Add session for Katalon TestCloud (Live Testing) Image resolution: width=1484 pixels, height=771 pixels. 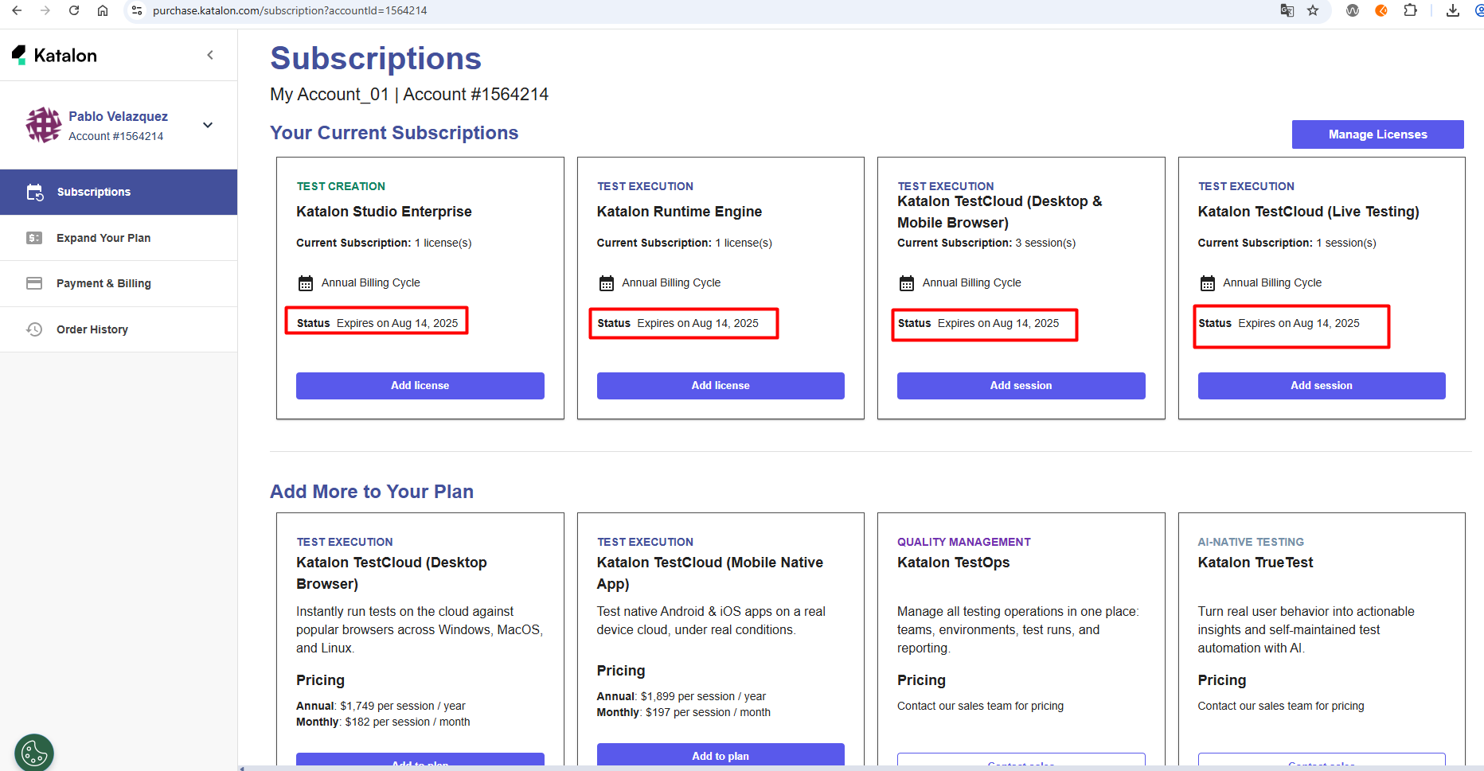1321,386
